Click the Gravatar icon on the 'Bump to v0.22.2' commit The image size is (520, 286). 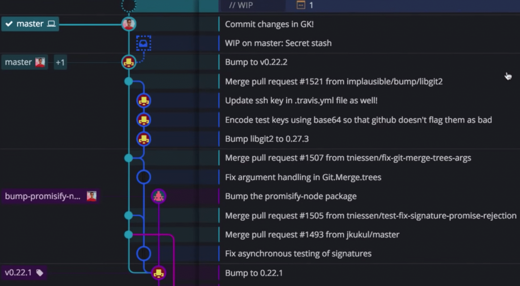click(x=129, y=62)
